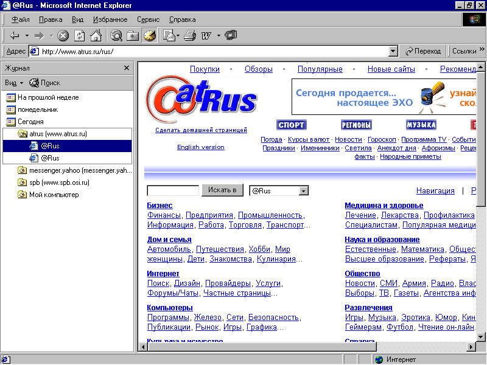
Task: Open the Новые сайты link
Action: [391, 69]
